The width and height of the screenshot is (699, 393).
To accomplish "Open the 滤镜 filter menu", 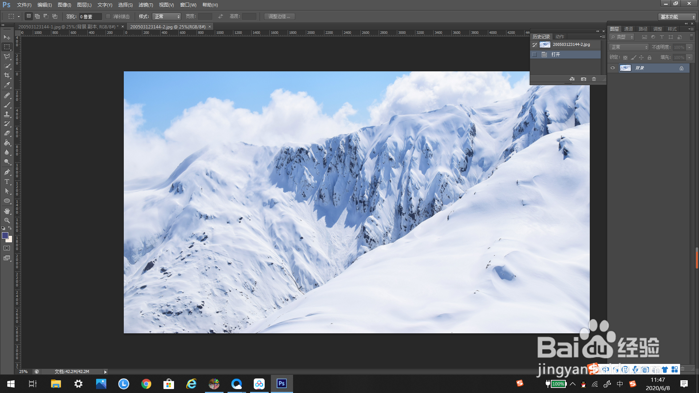I will click(146, 5).
